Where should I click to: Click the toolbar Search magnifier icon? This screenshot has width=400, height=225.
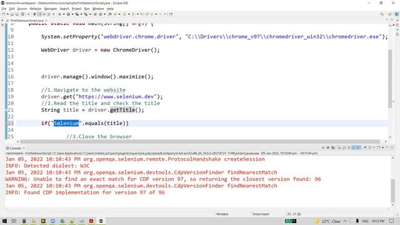[x=382, y=14]
